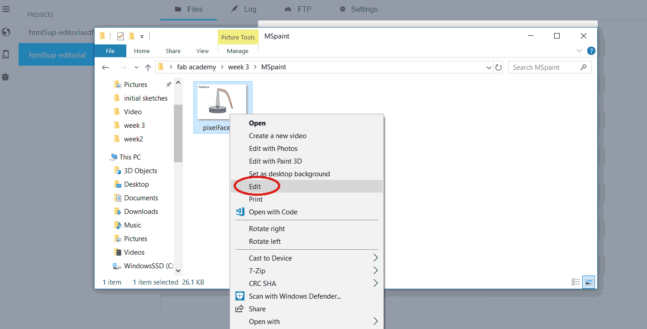The height and width of the screenshot is (329, 647).
Task: Switch to the Settings tab in background app
Action: [x=359, y=10]
